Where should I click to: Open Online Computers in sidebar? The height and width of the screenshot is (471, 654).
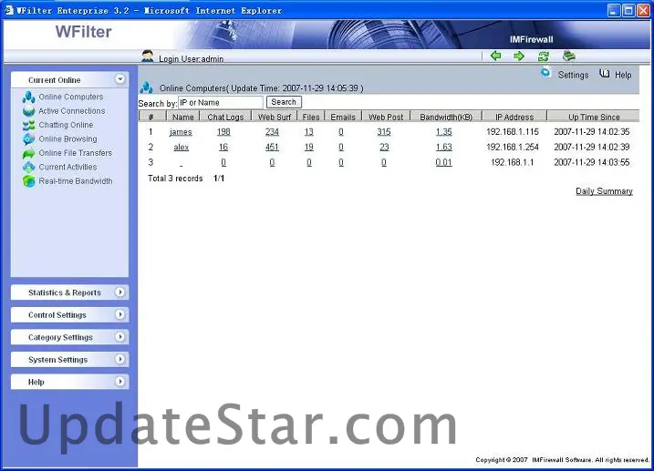tap(71, 97)
